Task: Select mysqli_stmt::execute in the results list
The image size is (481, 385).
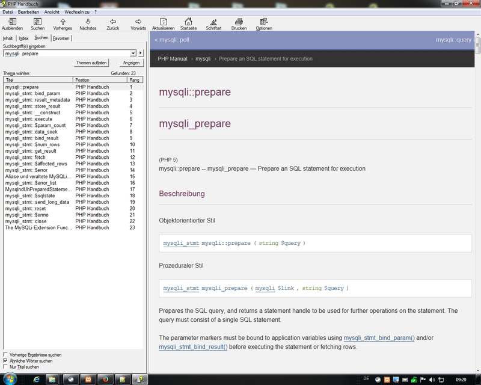Action: tap(29, 119)
